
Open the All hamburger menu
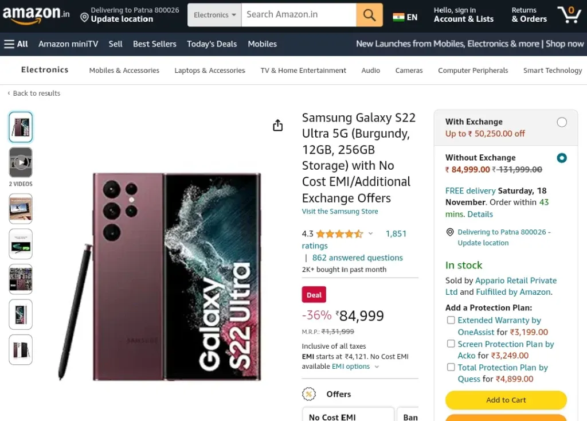[16, 44]
